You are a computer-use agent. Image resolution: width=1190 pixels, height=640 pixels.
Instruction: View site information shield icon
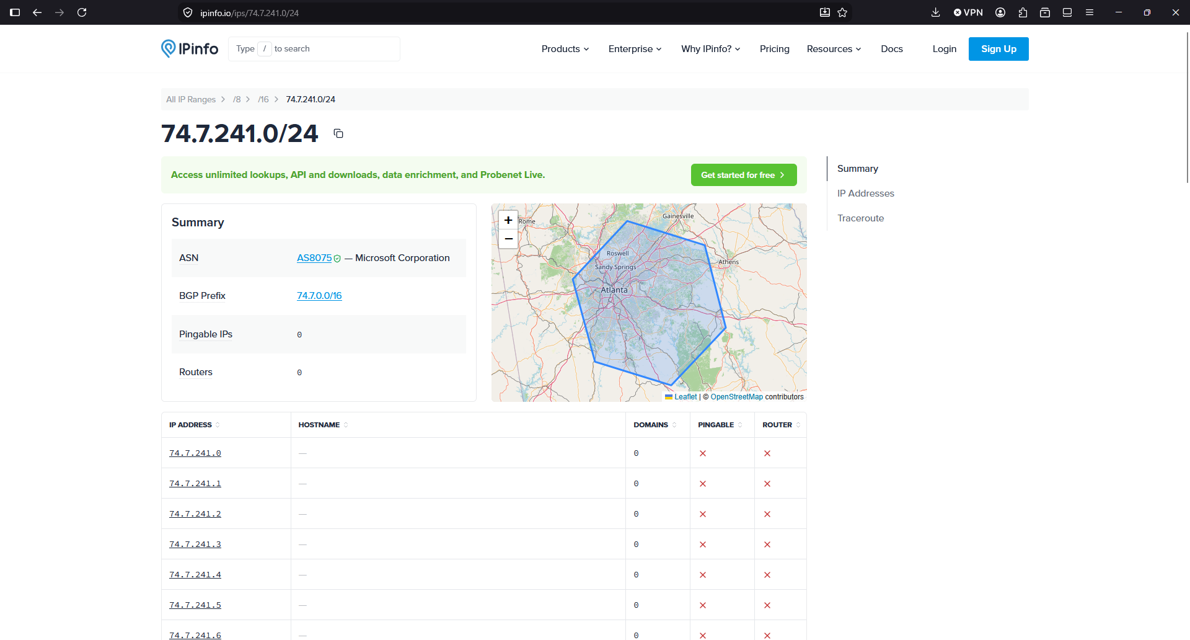(x=188, y=12)
